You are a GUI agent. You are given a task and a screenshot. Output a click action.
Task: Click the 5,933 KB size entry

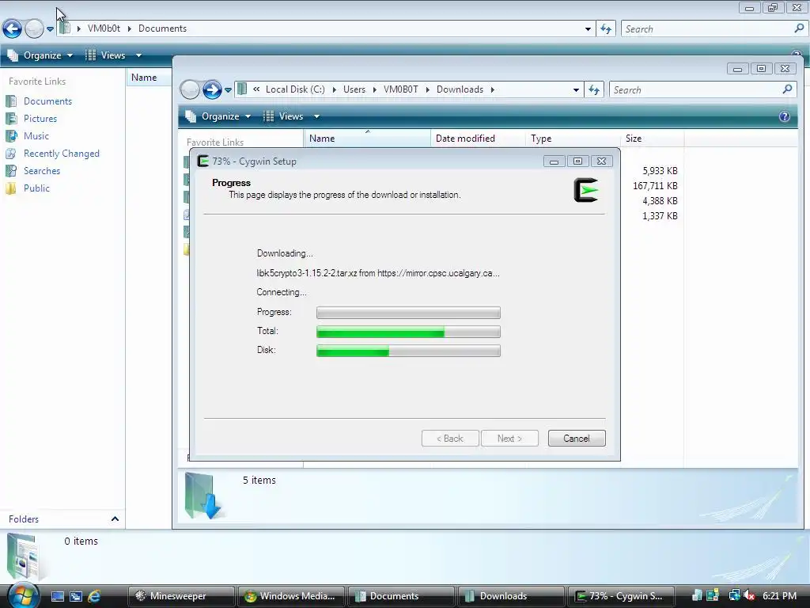point(660,171)
